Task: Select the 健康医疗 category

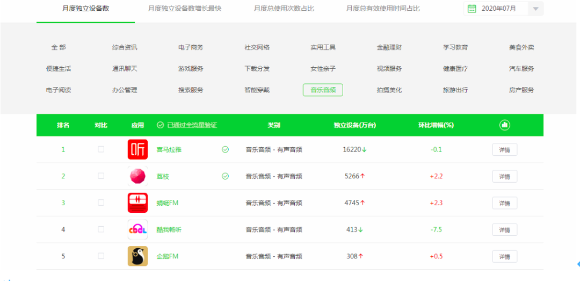Action: tap(455, 68)
